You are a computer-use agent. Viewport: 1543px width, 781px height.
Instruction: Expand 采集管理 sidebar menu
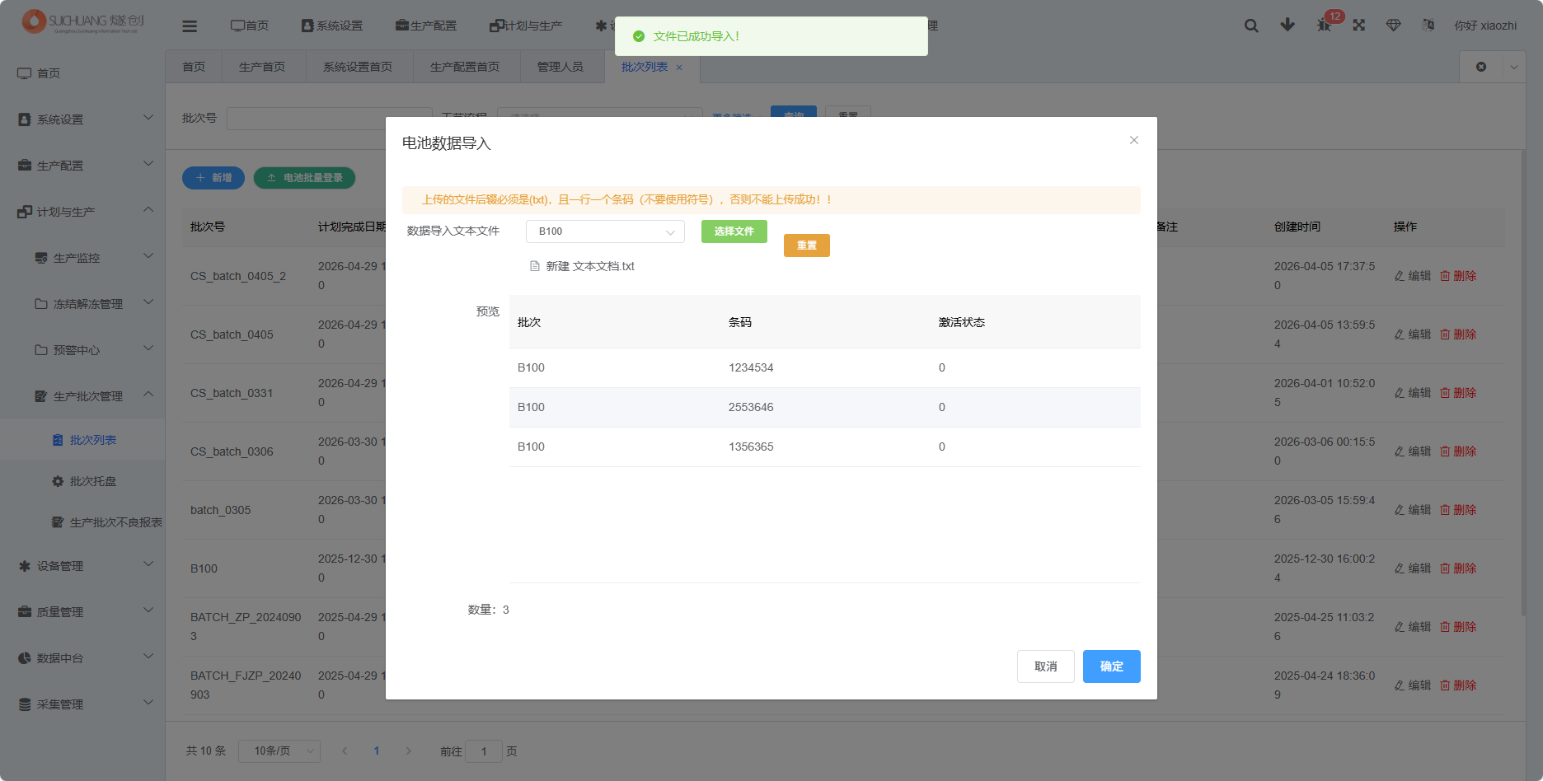[82, 704]
